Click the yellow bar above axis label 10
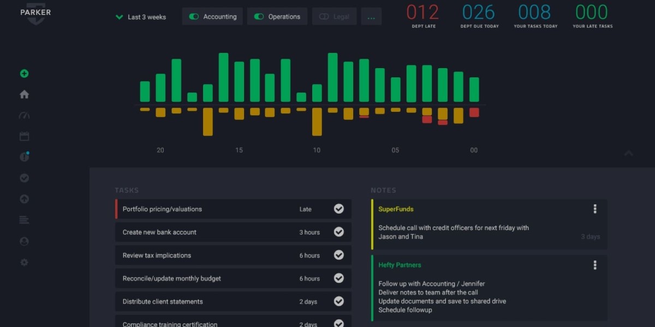This screenshot has width=655, height=327. click(317, 122)
